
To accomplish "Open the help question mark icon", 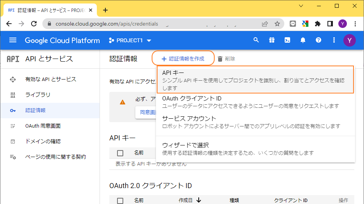I will (318, 40).
